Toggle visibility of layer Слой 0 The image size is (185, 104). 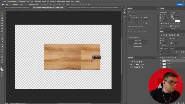[x=161, y=67]
